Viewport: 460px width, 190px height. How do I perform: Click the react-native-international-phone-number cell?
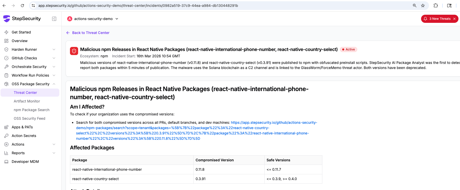pos(132,169)
